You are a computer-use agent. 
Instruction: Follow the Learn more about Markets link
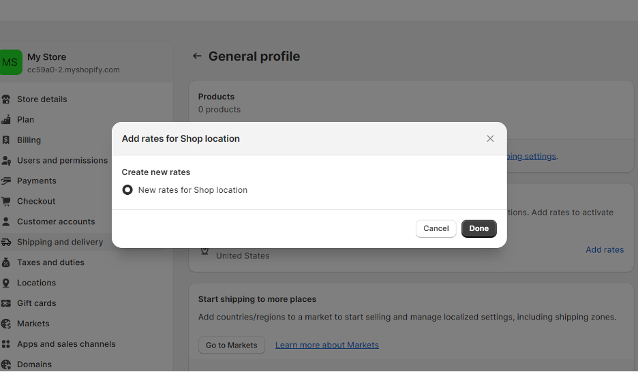(326, 345)
